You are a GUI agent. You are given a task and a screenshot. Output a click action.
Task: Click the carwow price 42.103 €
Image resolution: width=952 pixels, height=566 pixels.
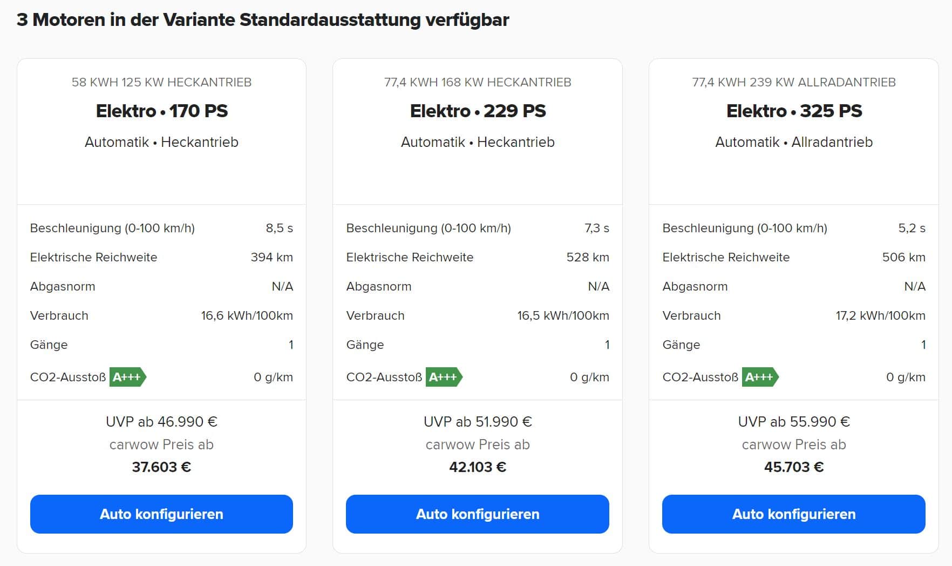pyautogui.click(x=478, y=467)
